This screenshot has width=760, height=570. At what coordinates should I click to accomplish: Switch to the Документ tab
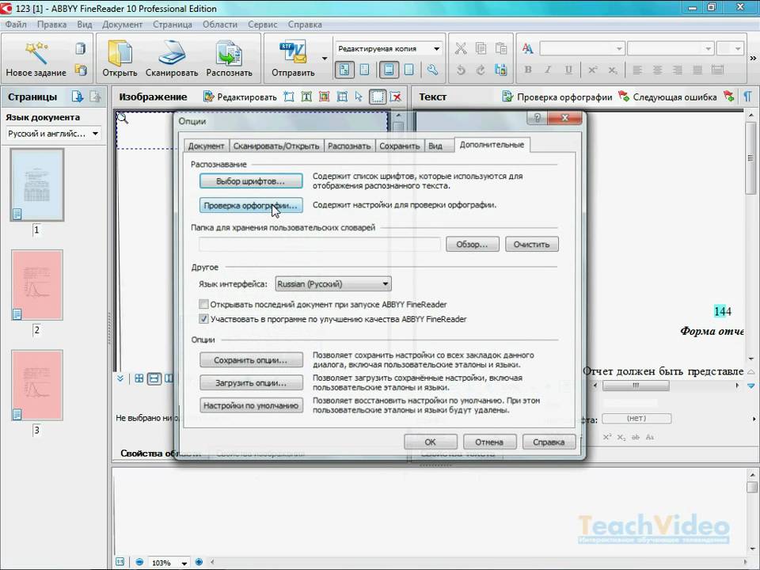tap(206, 146)
